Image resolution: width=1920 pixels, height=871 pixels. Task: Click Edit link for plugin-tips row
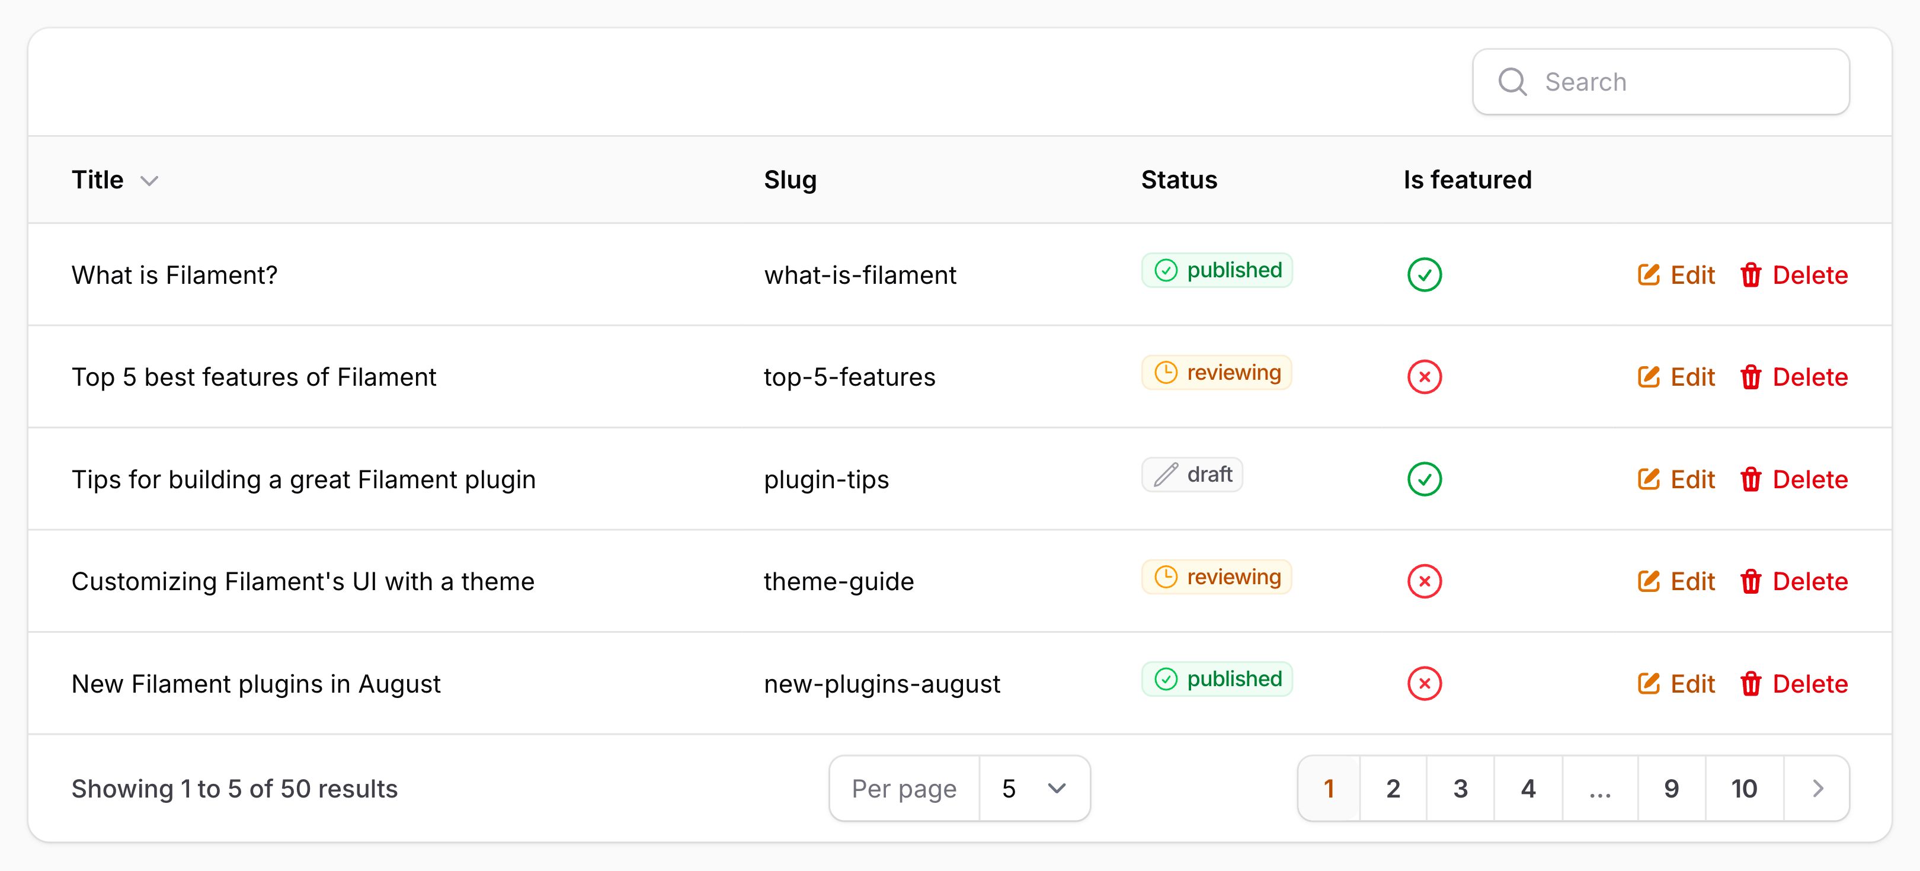tap(1692, 479)
